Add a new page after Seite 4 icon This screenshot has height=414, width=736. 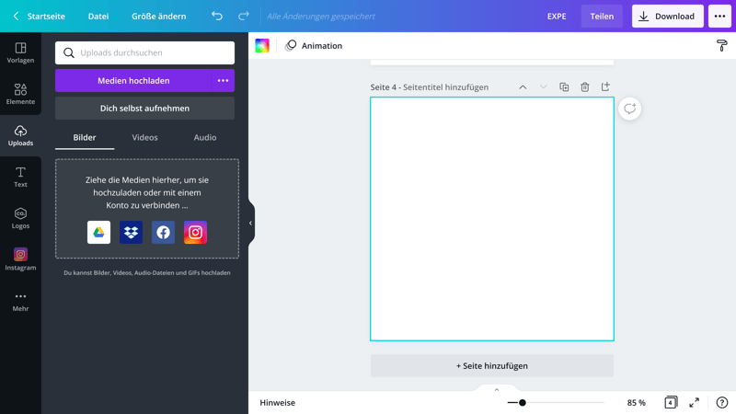click(x=605, y=87)
